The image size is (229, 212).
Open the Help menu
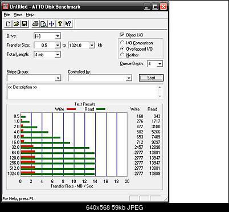[30, 15]
